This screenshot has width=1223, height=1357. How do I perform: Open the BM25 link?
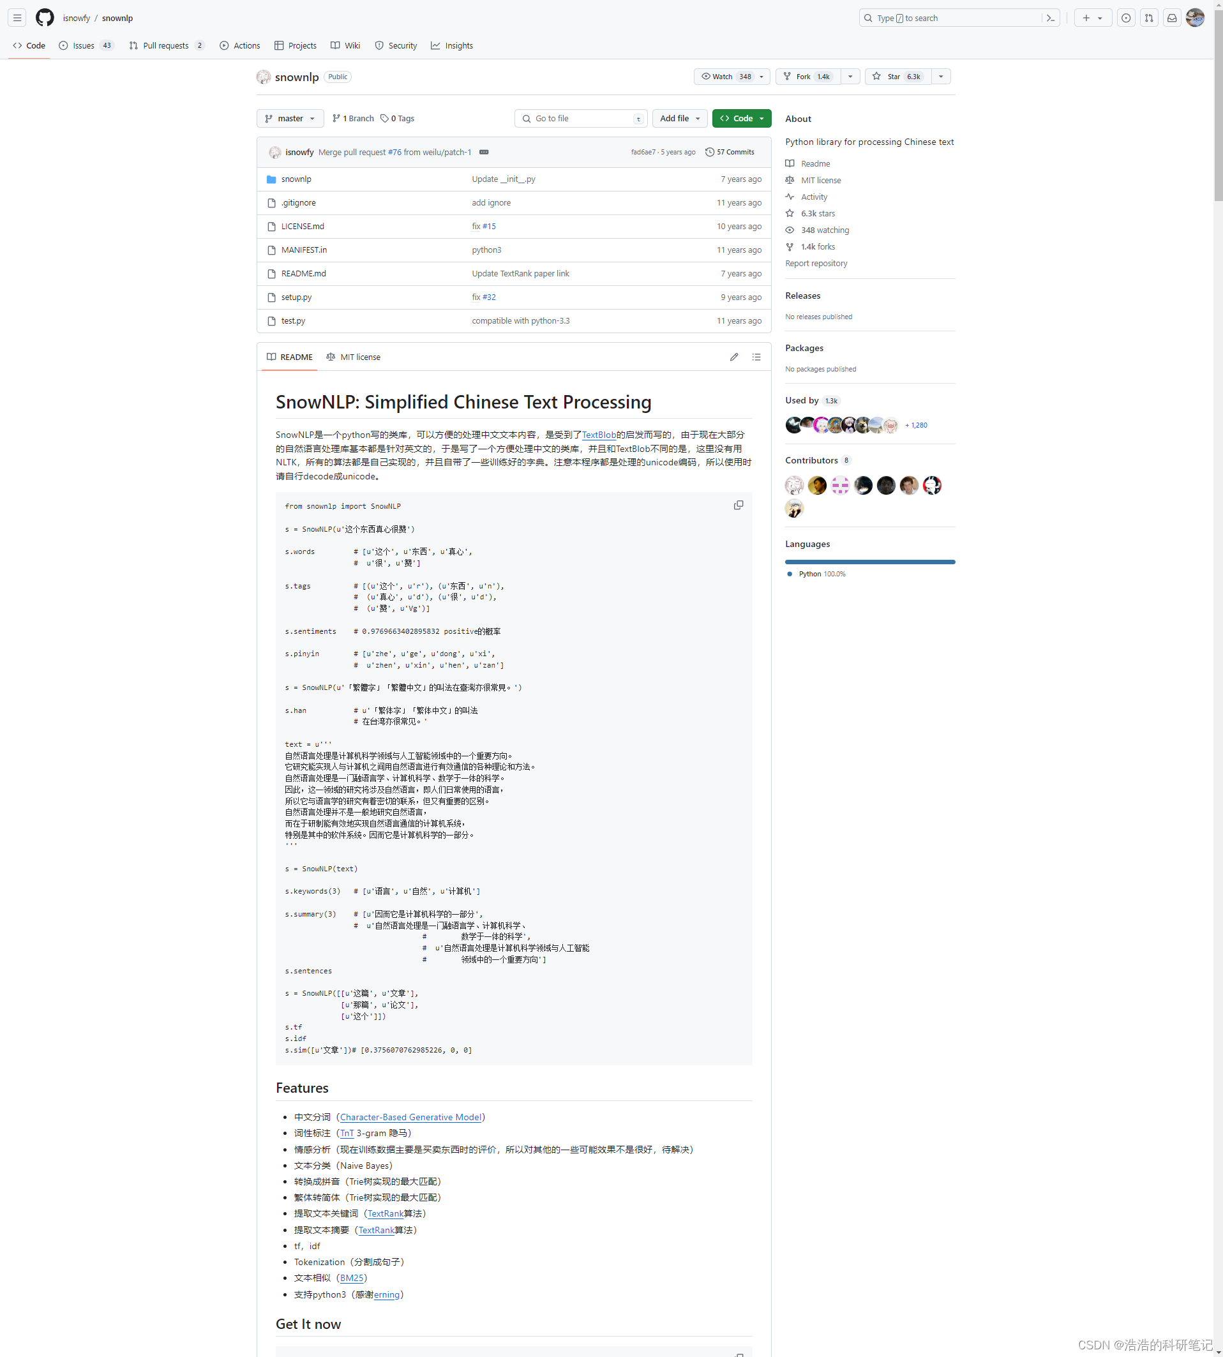[x=352, y=1278]
